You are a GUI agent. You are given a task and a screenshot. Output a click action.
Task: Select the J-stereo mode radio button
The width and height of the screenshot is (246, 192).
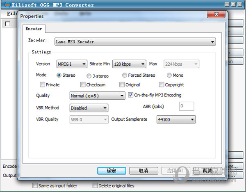click(x=89, y=76)
